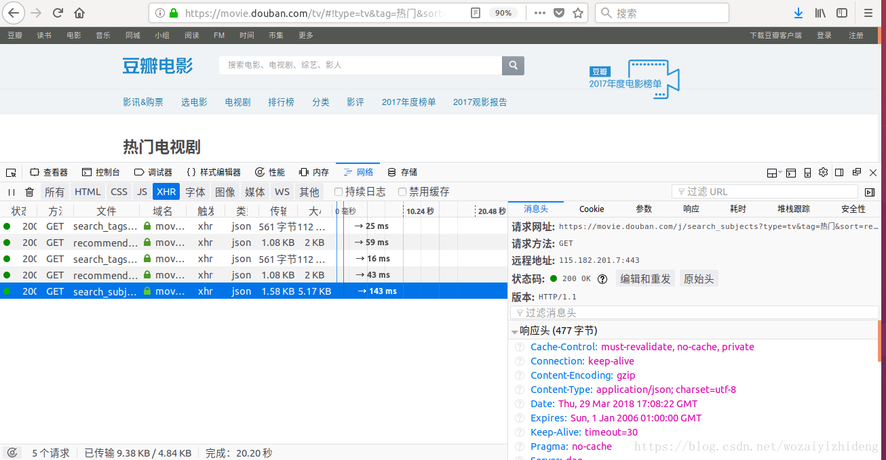Toggle the 所有 request filter
886x460 pixels.
[x=55, y=192]
